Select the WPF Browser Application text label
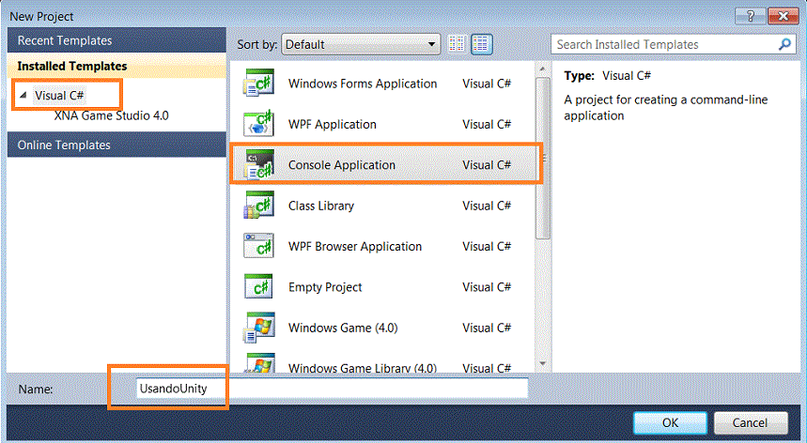 click(x=354, y=246)
